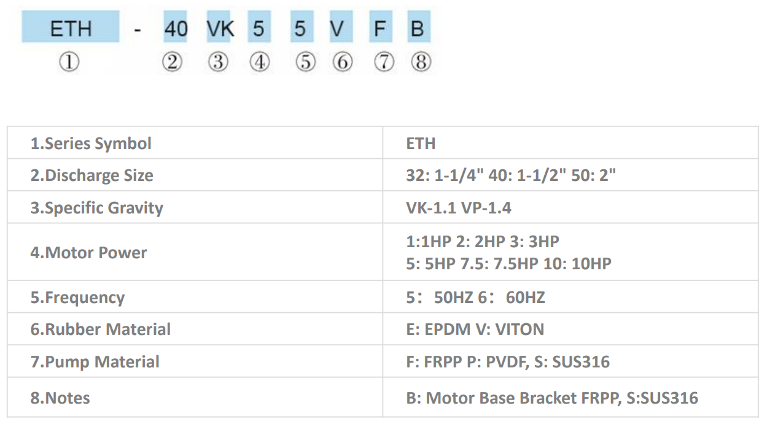Click the highlighted VK code segment
Viewport: 767px width, 430px height.
tap(220, 29)
